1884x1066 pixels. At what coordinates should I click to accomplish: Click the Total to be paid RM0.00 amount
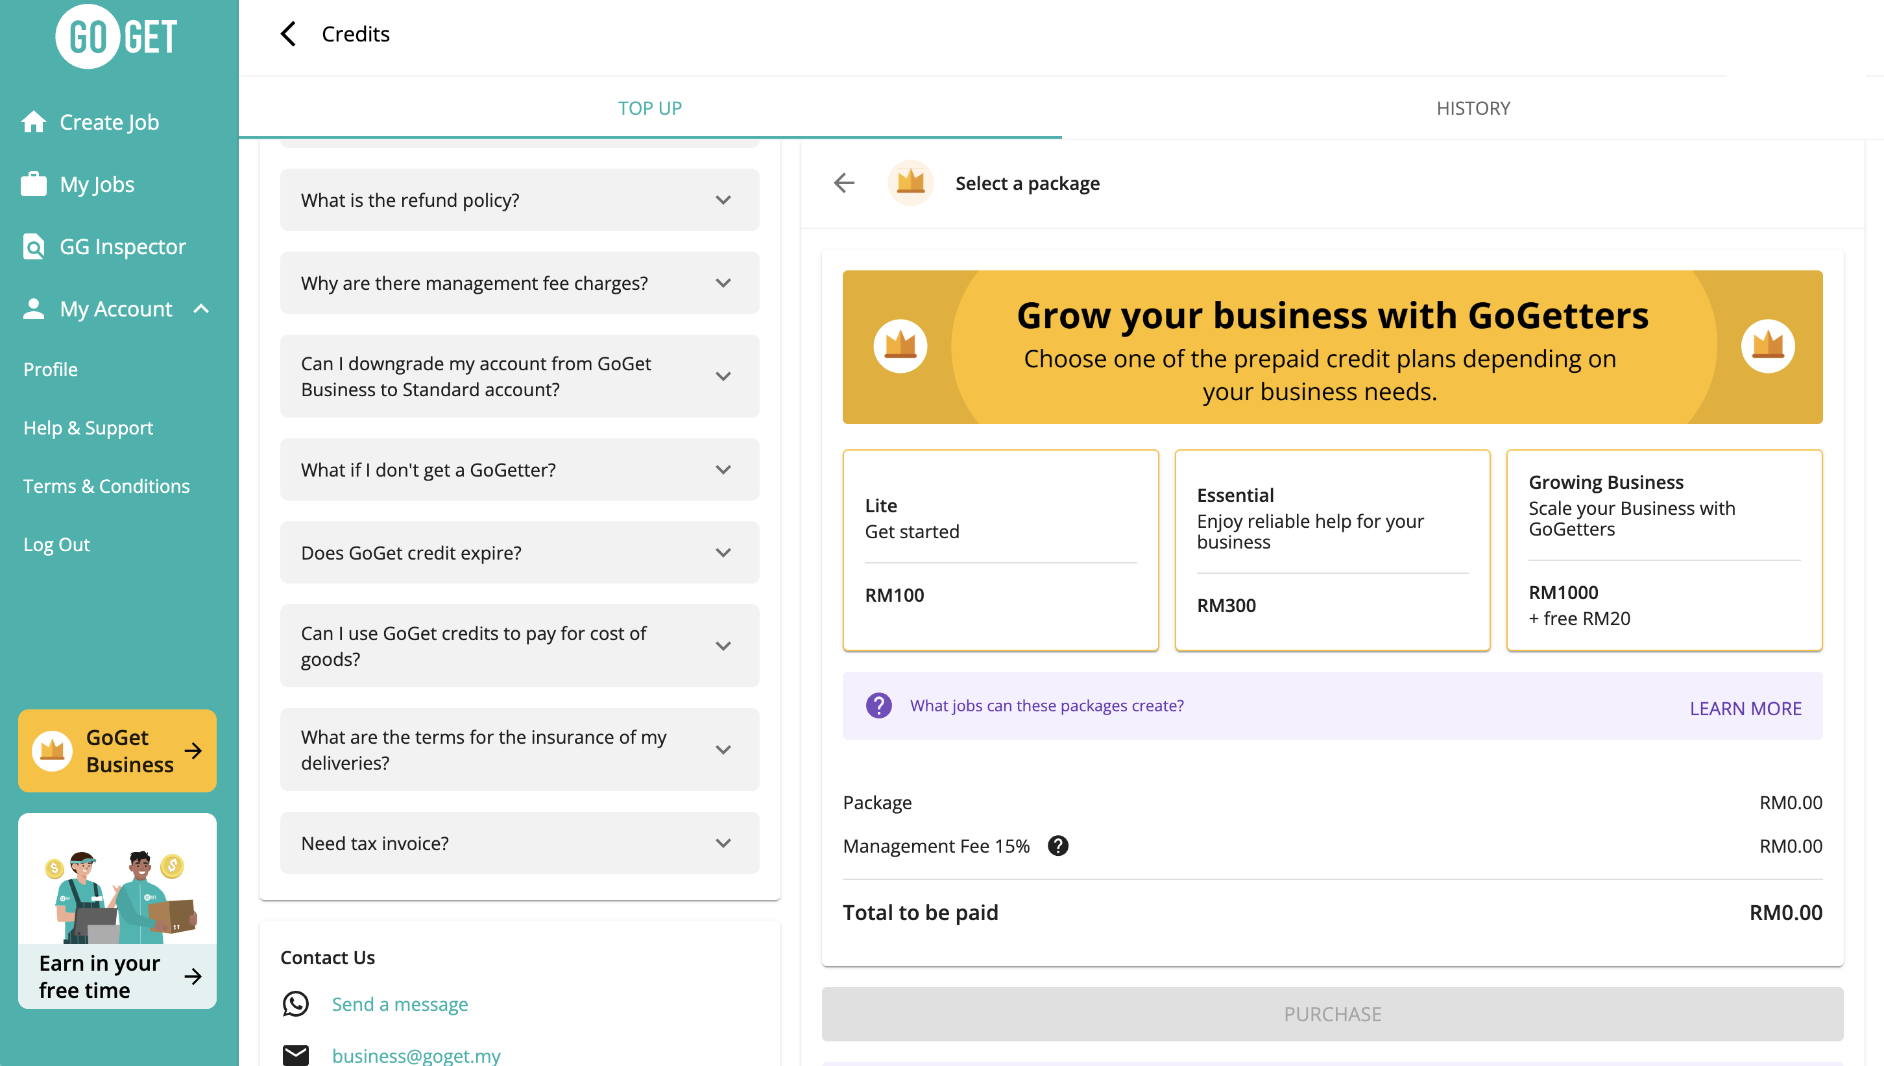coord(1786,912)
